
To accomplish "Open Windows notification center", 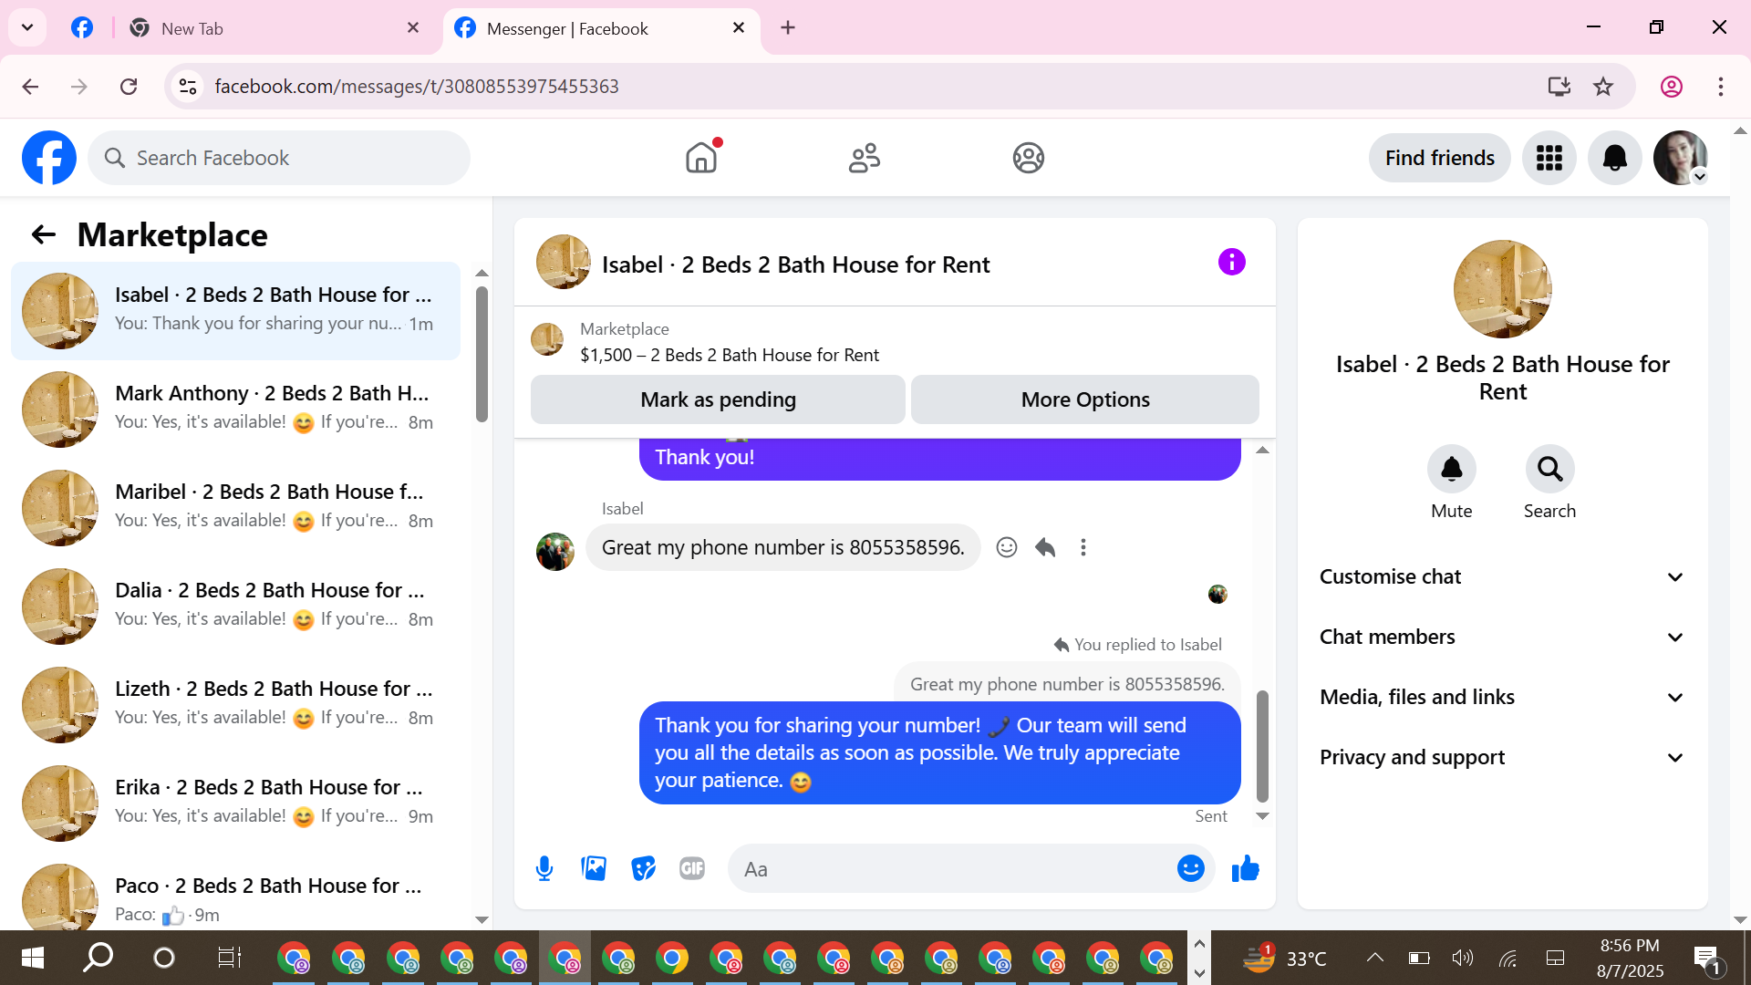I will 1708,959.
